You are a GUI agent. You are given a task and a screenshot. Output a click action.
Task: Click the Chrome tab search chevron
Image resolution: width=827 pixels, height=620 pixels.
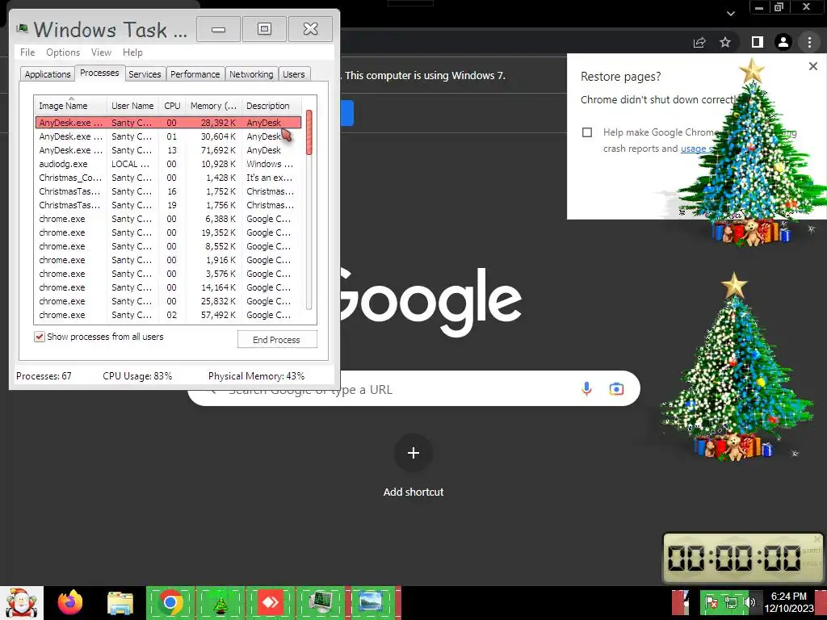(730, 13)
